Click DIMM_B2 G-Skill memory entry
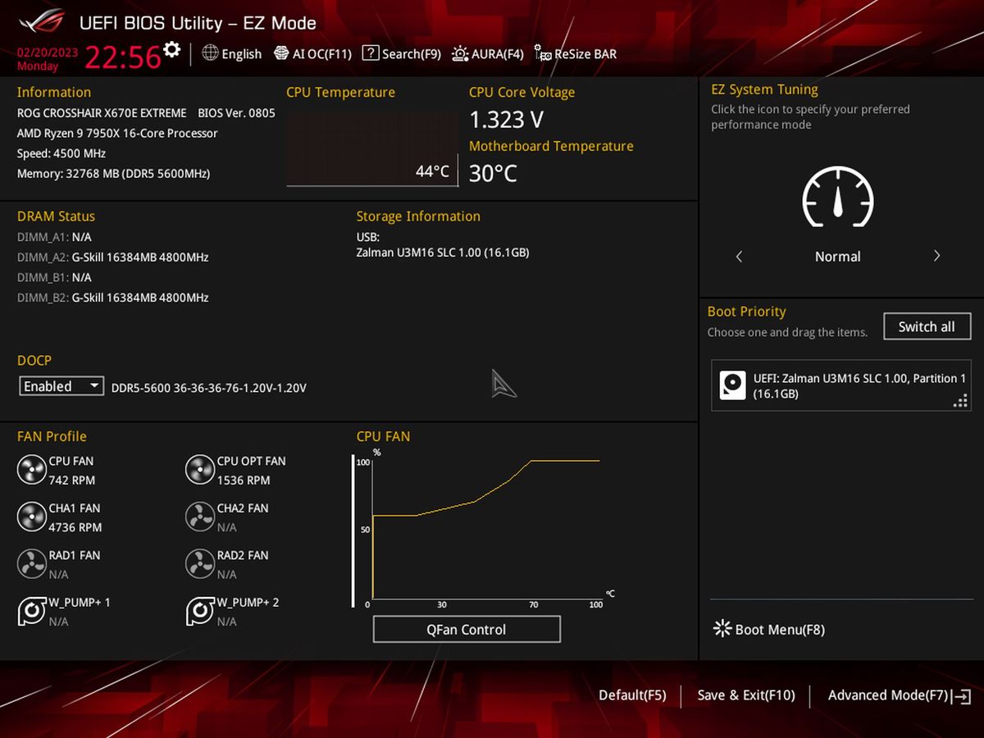The height and width of the screenshot is (738, 984). tap(113, 298)
